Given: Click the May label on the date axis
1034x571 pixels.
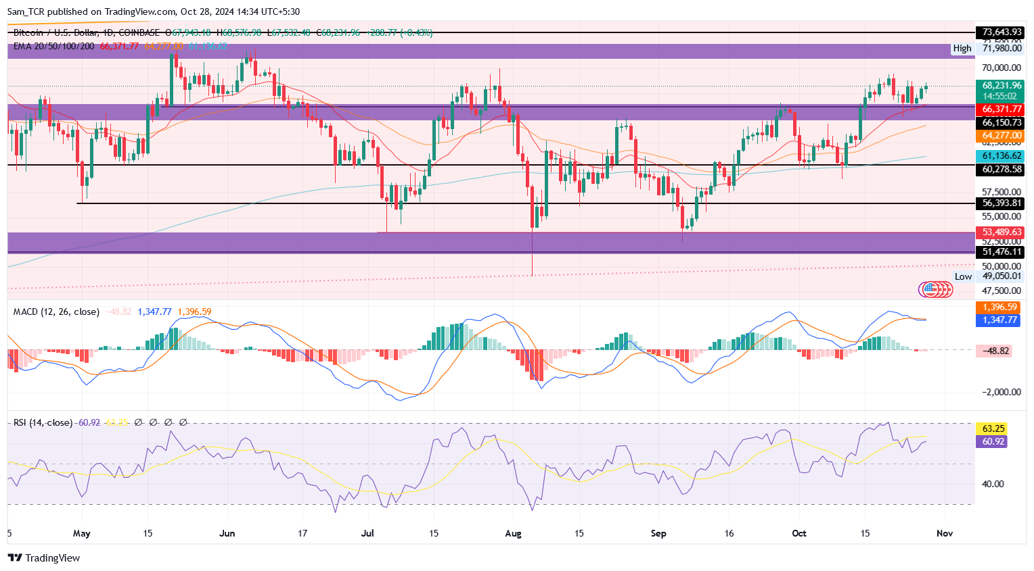Looking at the screenshot, I should (x=82, y=533).
